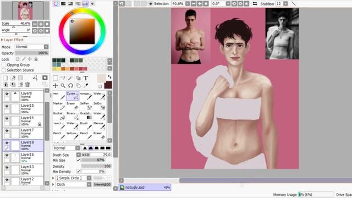Swap foreground and background colors
The image size is (352, 198).
click(x=109, y=77)
